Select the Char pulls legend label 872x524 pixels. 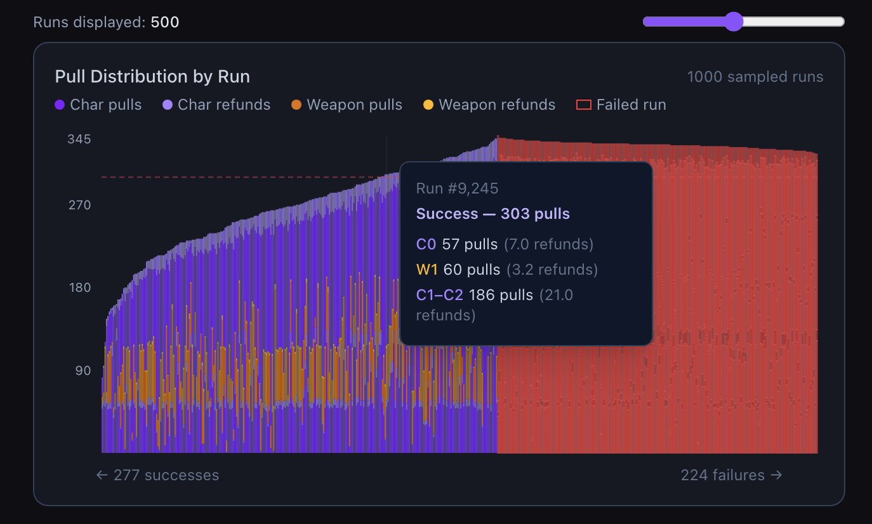(106, 105)
